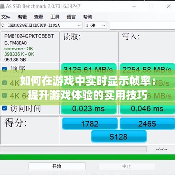Open the 工具 menu

coord(55,17)
